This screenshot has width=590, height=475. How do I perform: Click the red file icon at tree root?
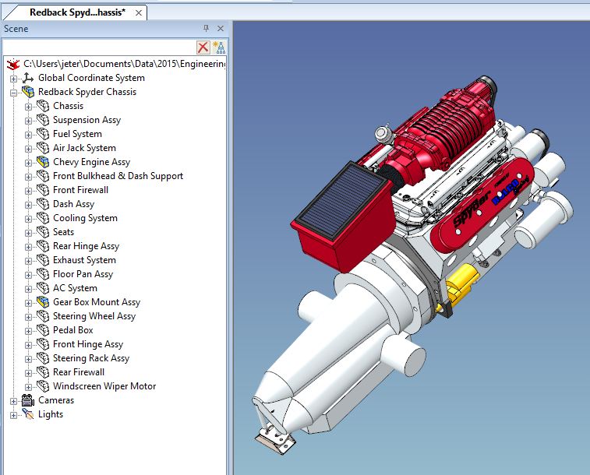(13, 64)
